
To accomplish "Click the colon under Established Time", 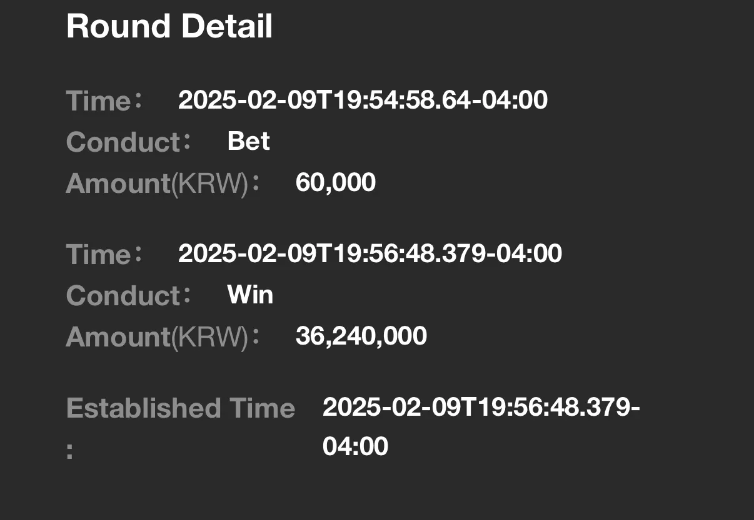I will coord(69,452).
